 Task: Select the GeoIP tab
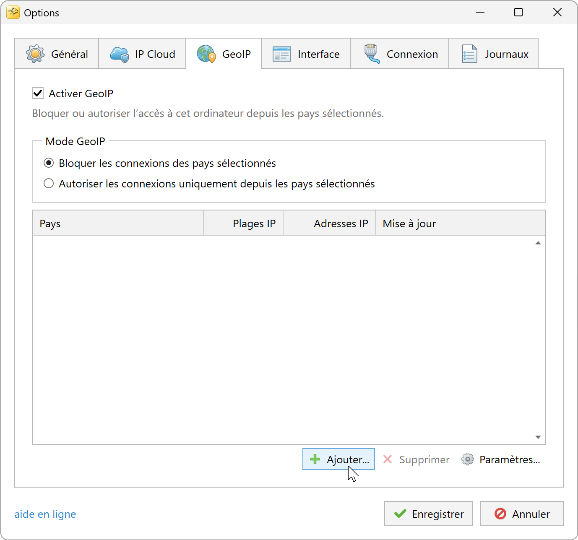pyautogui.click(x=224, y=54)
